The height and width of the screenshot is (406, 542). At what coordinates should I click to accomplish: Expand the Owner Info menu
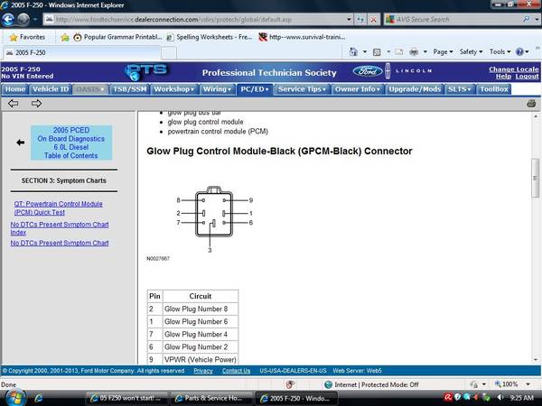pyautogui.click(x=358, y=89)
